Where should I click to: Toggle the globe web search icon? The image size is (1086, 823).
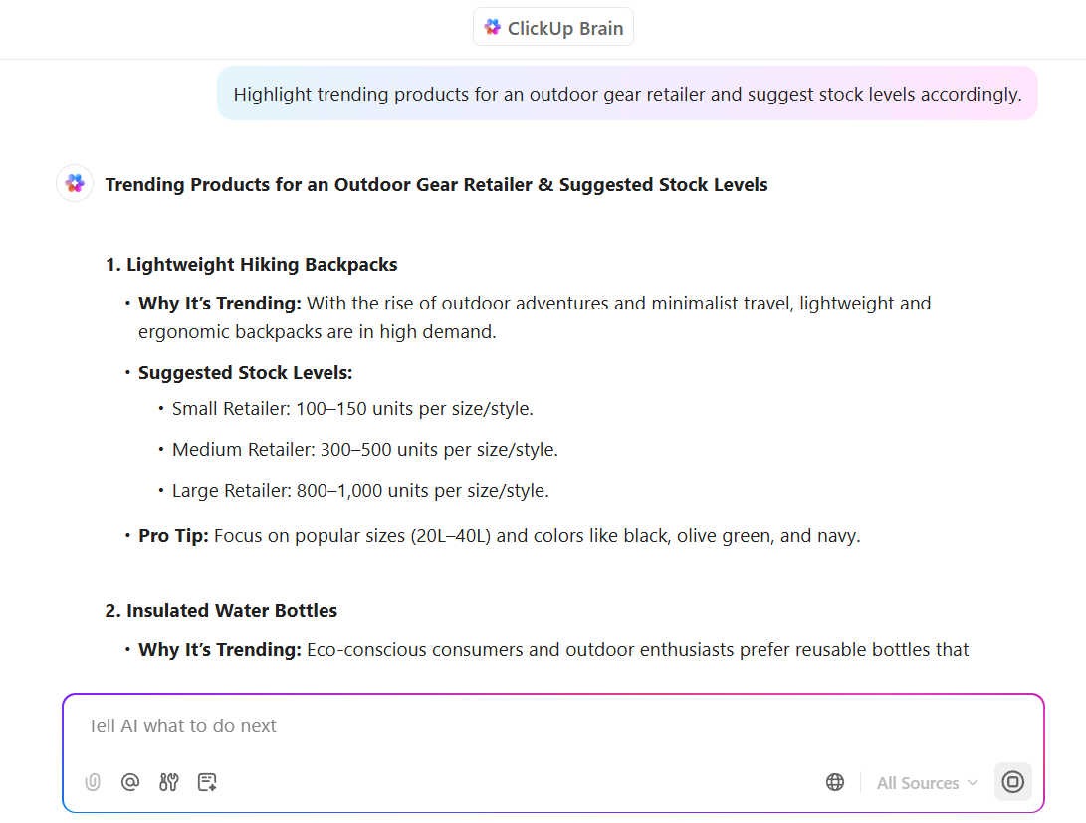(x=835, y=782)
